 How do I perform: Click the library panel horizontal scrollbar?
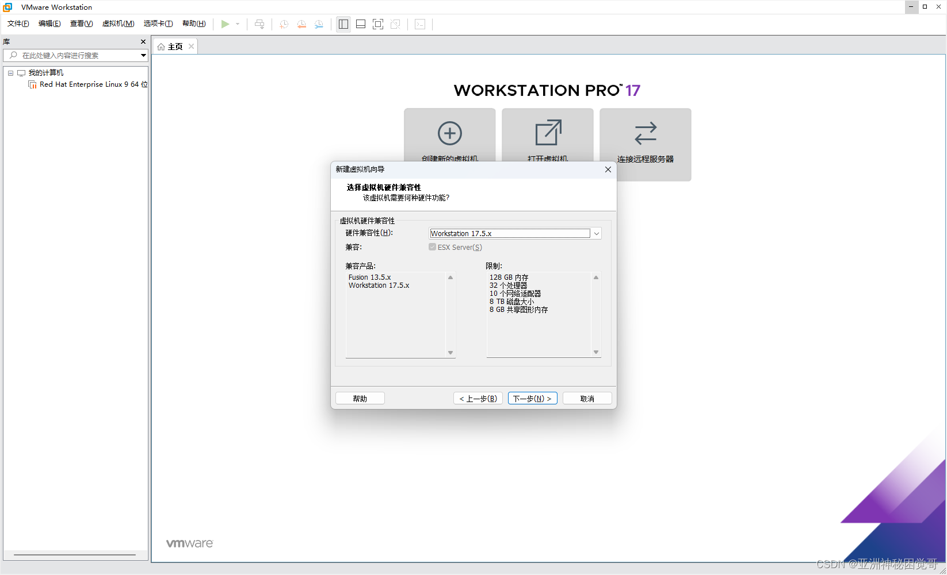pos(75,555)
